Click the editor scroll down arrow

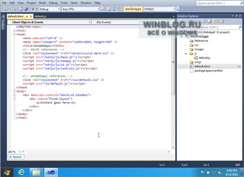click(173, 147)
